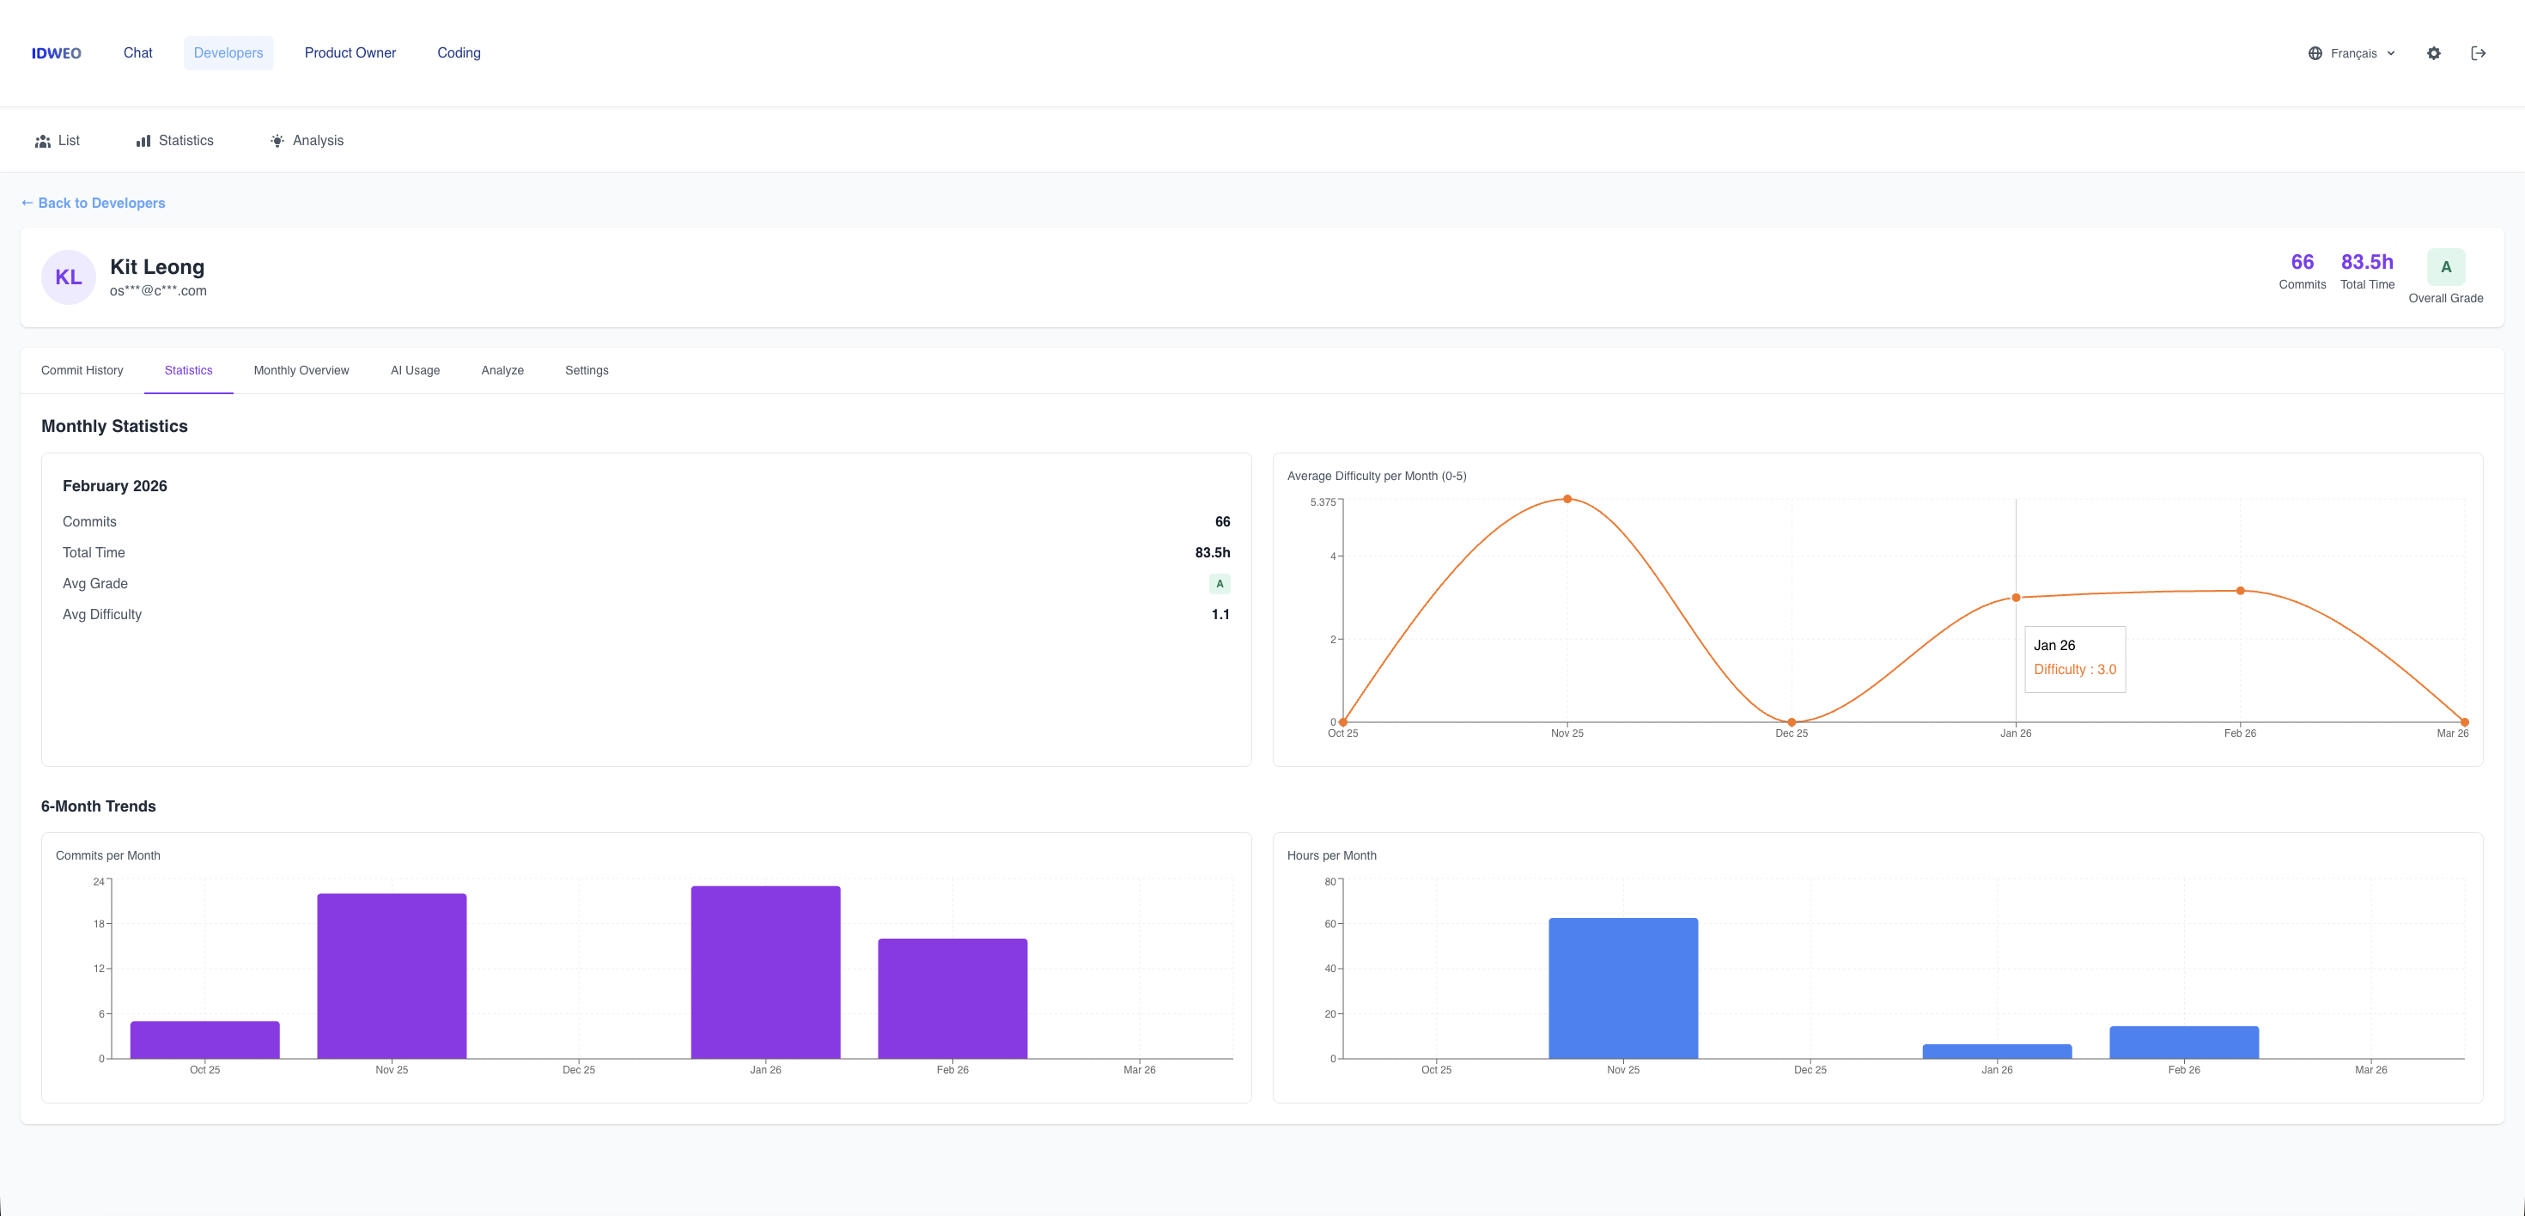The height and width of the screenshot is (1216, 2525).
Task: Open the Analyze tab
Action: pos(502,370)
